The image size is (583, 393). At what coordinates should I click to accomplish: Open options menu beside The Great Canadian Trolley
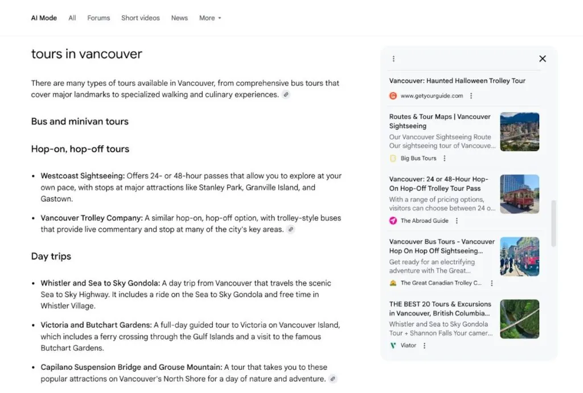(491, 283)
